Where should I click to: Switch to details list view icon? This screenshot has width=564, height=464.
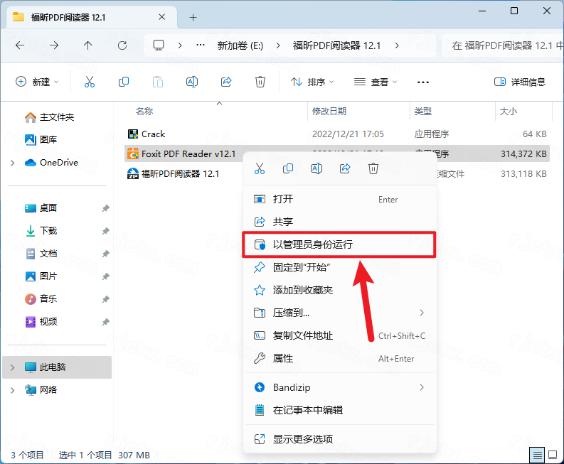[537, 455]
